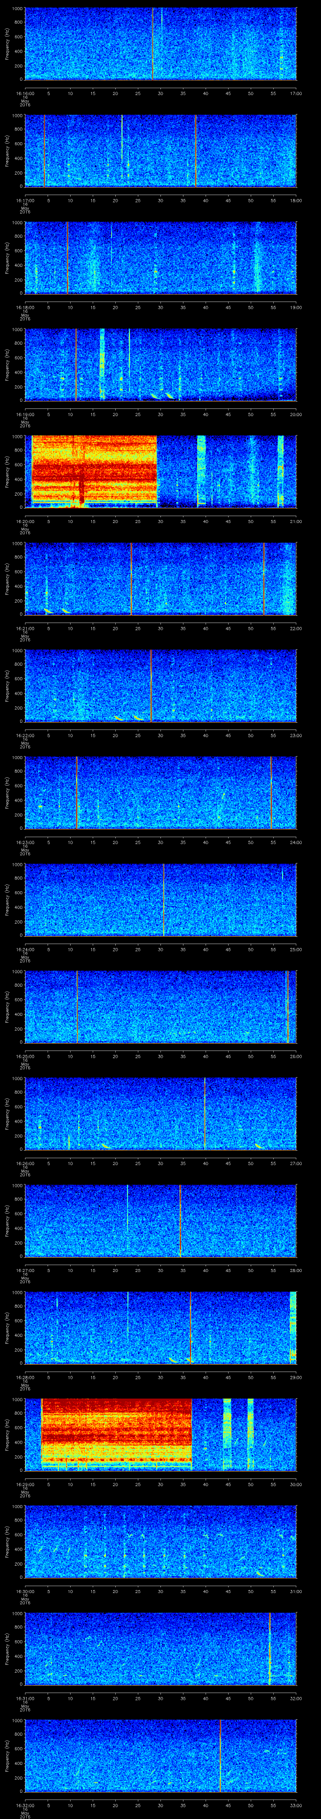Click the 16:29:00 start time label
The width and height of the screenshot is (321, 1819).
tap(25, 1484)
